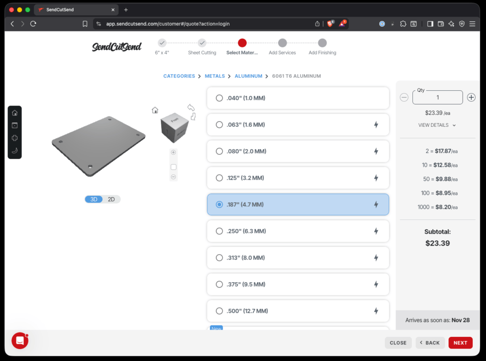Viewport: 486px width, 361px height.
Task: Click the zoom out minus icon under the view cube
Action: tap(173, 177)
